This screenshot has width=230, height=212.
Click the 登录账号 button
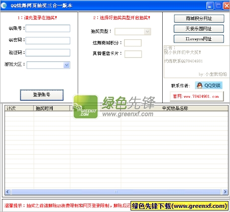42,95
